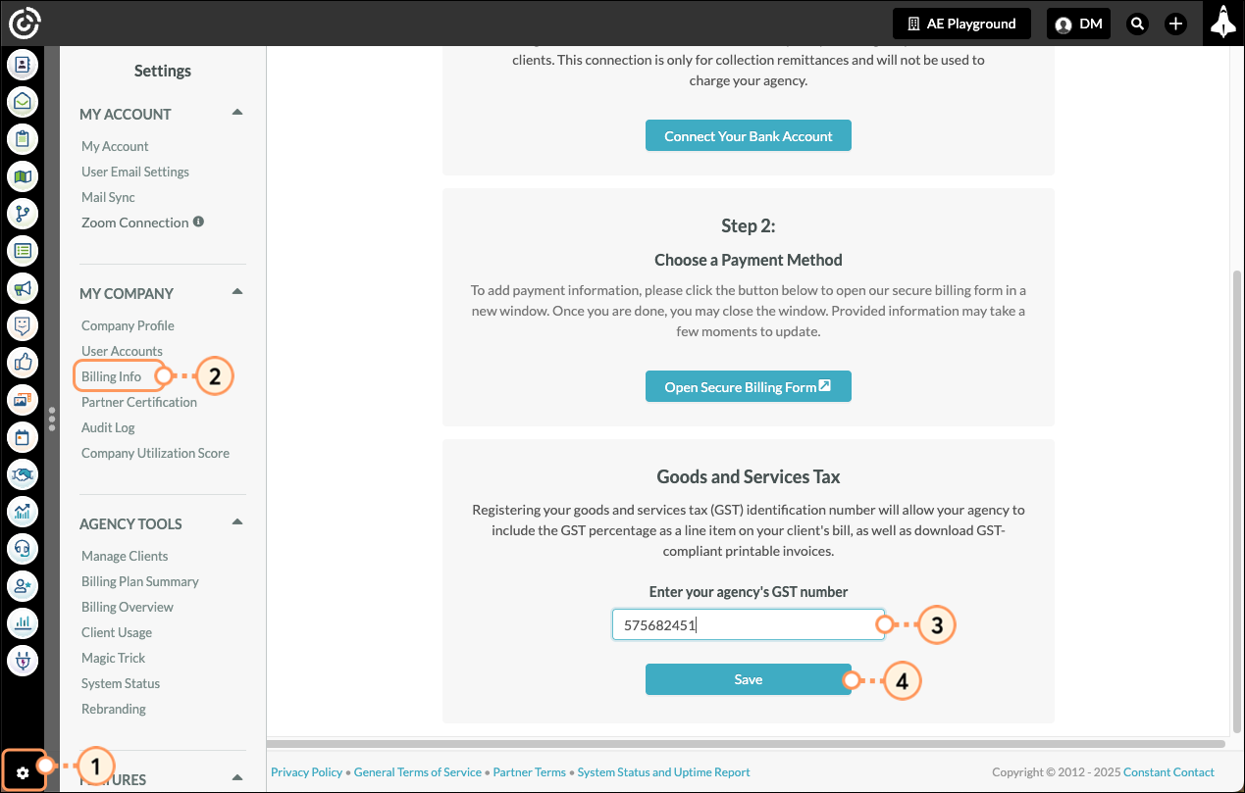Viewport: 1245px width, 793px height.
Task: Open Company Profile
Action: coord(128,325)
